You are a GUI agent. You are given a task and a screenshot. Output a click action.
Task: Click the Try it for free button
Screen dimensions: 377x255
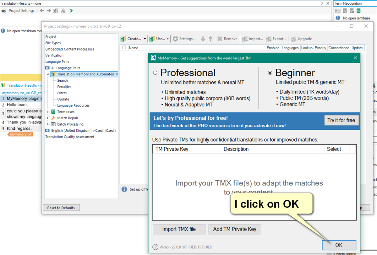click(x=341, y=120)
